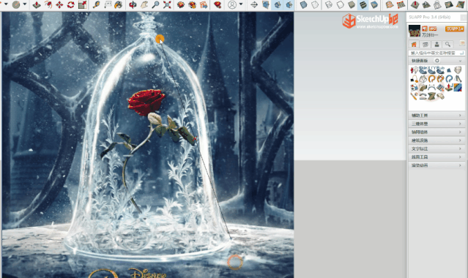Click the face head plugin icon in quick panel
The width and height of the screenshot is (468, 278).
pyautogui.click(x=458, y=70)
